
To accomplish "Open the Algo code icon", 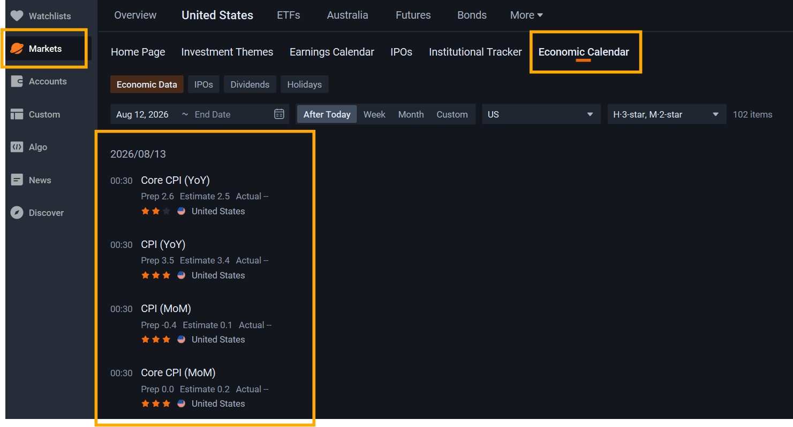I will tap(17, 147).
